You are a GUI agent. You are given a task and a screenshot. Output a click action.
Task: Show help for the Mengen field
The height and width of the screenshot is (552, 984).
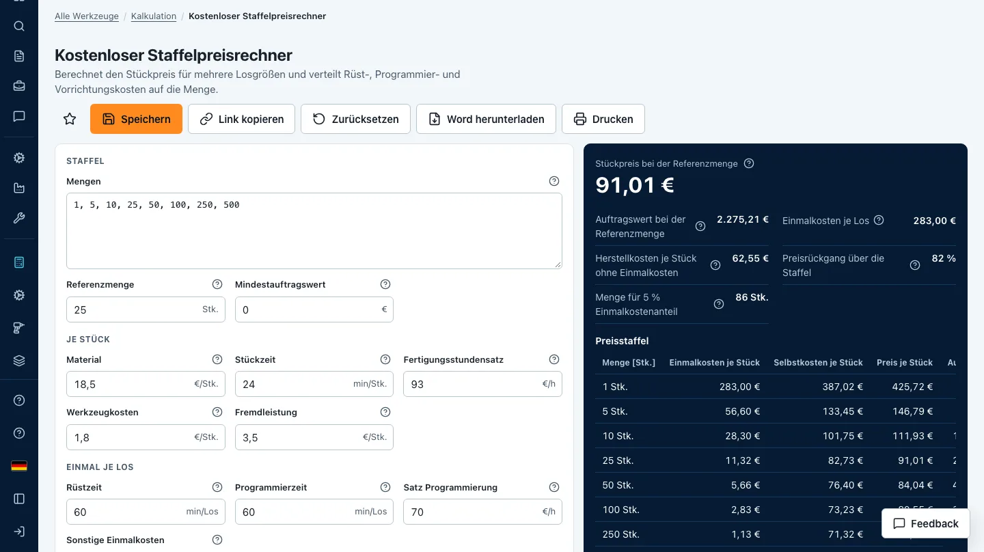point(554,181)
